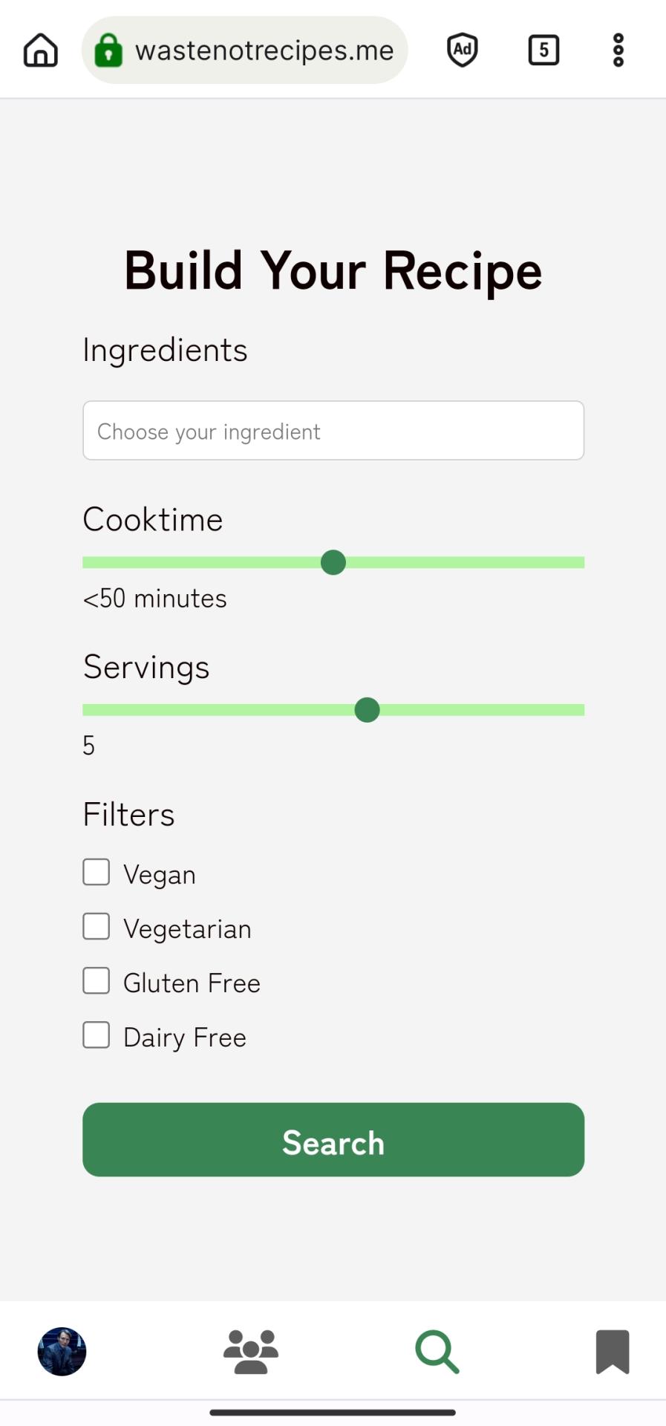Open the browser tabs counter
The height and width of the screenshot is (1426, 666).
coord(543,51)
